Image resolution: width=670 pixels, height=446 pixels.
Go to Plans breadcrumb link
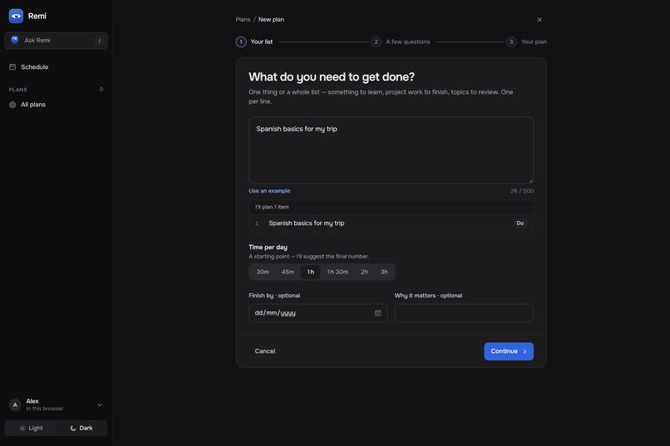243,20
